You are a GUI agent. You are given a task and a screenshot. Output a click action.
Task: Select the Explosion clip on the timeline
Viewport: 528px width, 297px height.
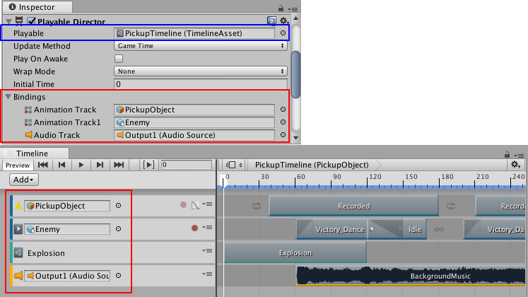pyautogui.click(x=295, y=252)
